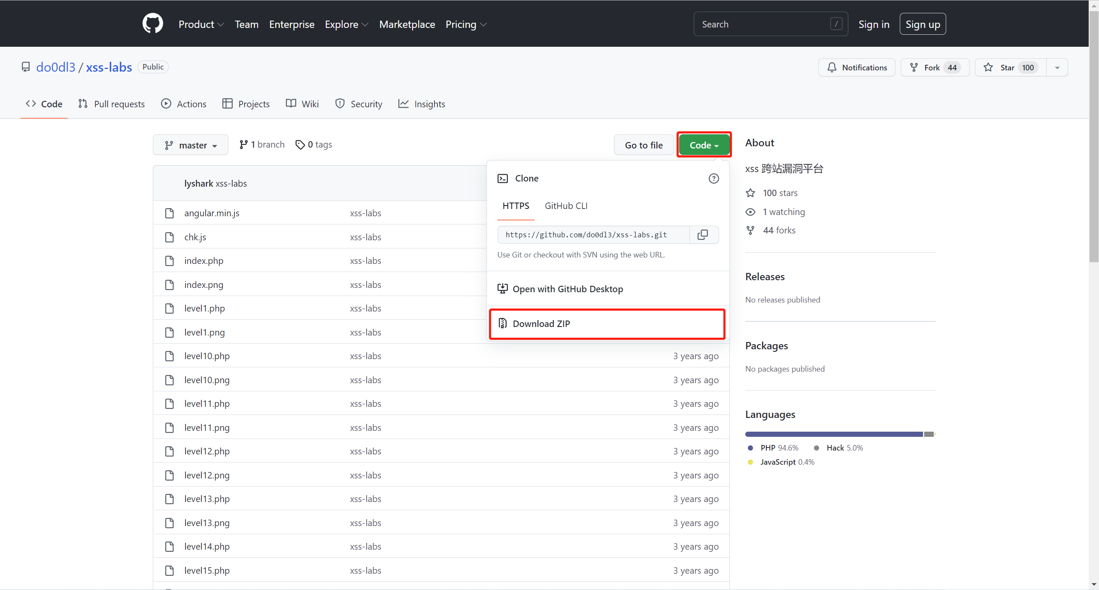1099x590 pixels.
Task: Open the master branch dropdown
Action: 191,145
